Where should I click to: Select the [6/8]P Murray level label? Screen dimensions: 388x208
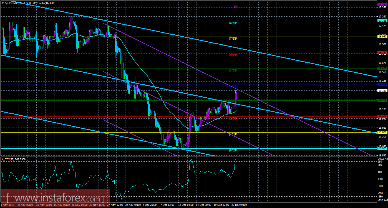pos(233,55)
